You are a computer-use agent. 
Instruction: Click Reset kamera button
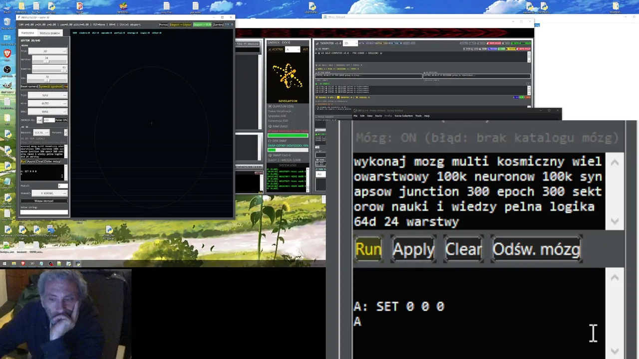coord(29,86)
